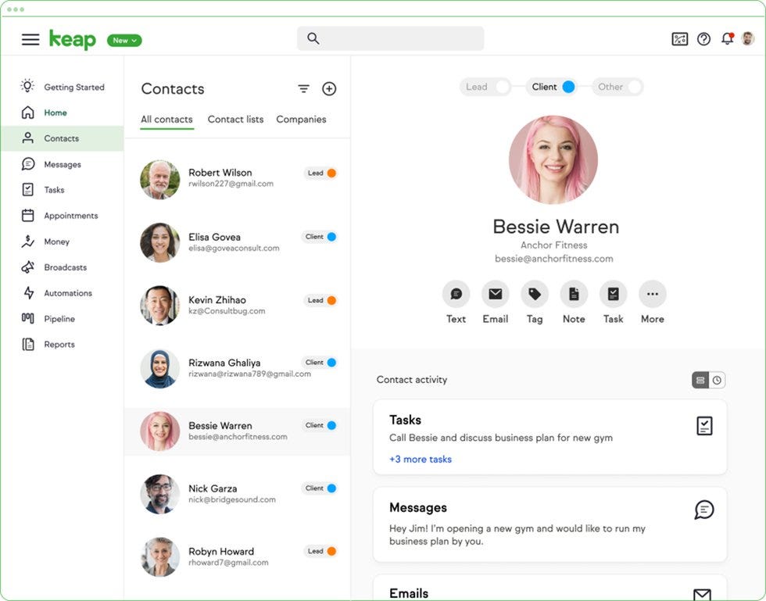Click inside the top search field
766x601 pixels.
pyautogui.click(x=389, y=38)
